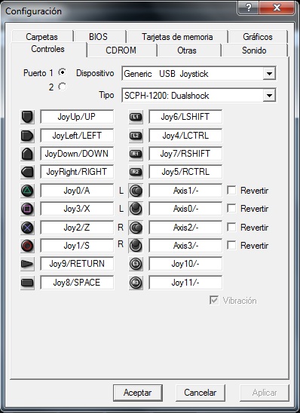Screen dimensions: 300x413
Task: Select the R2 shoulder button icon
Action: 136,172
